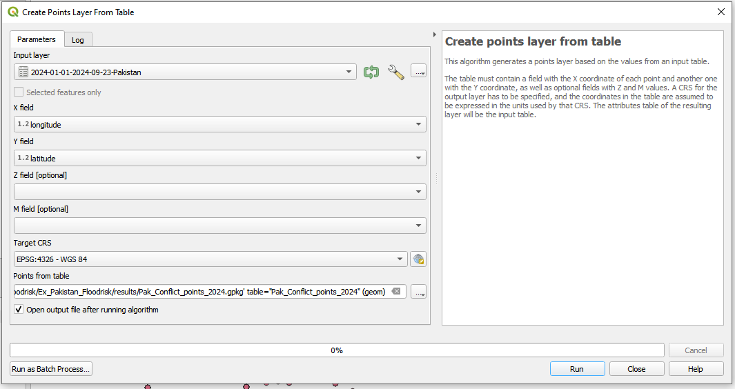The width and height of the screenshot is (735, 389).
Task: Toggle Open output file after running
Action: pos(19,310)
